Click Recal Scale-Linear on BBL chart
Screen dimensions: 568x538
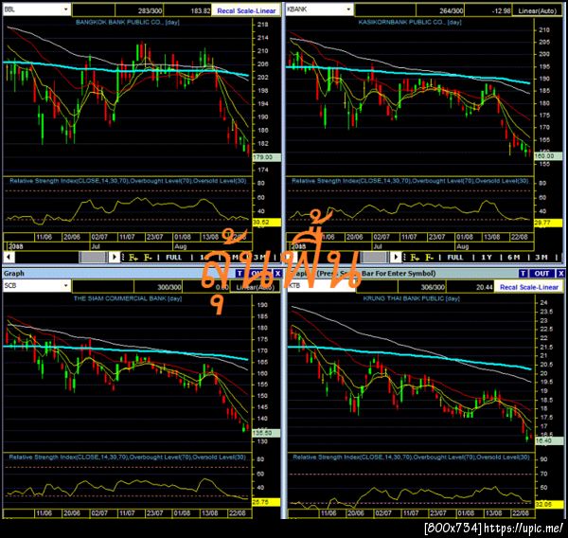tap(246, 10)
